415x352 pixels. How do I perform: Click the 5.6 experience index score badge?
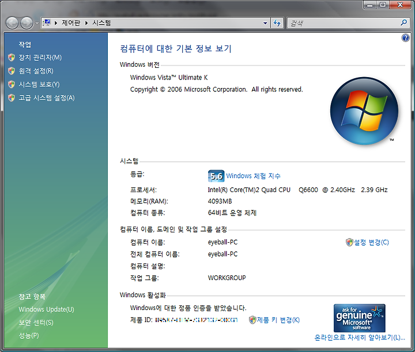216,176
